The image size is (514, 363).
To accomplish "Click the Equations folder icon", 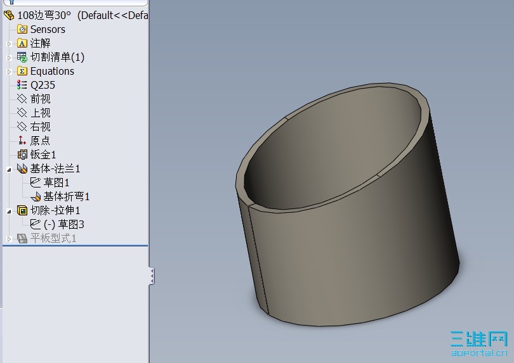I will click(x=22, y=71).
